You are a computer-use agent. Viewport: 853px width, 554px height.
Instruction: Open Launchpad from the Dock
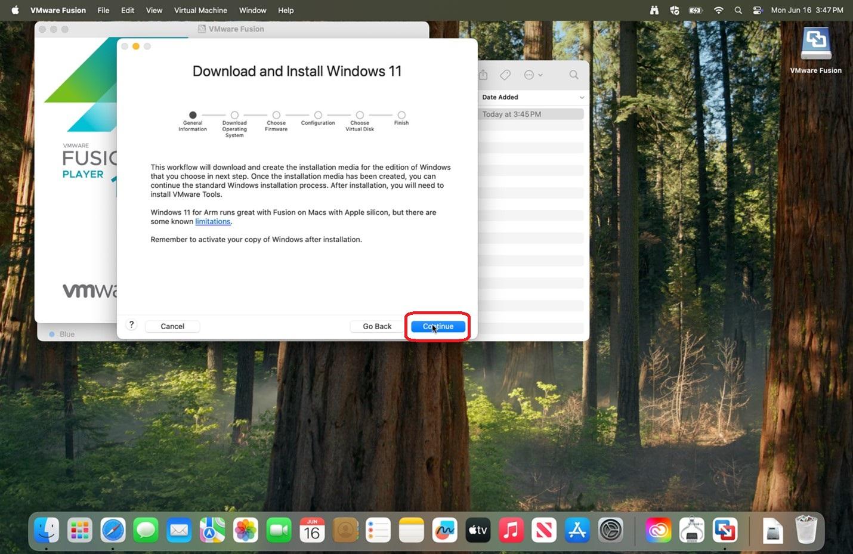point(80,530)
